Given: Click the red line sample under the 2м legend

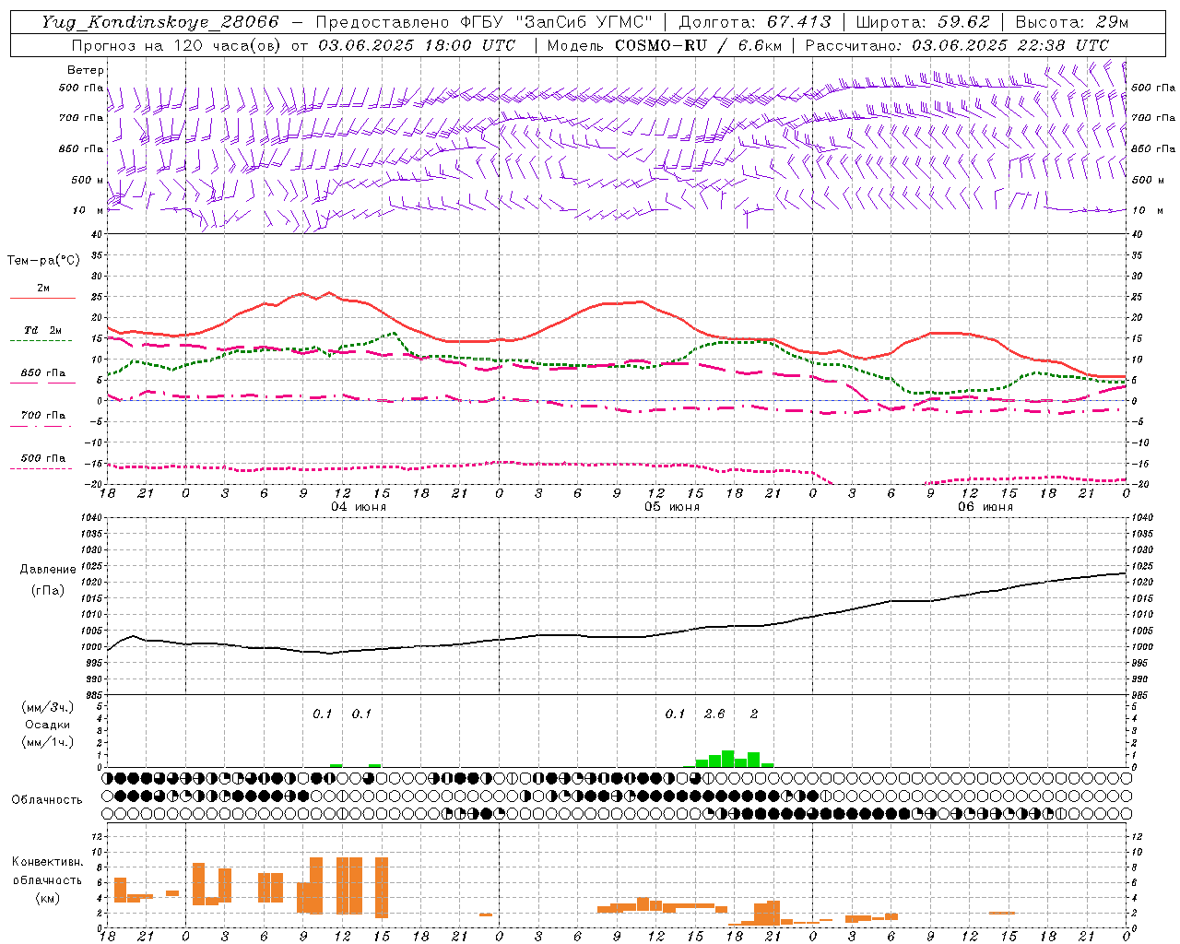Looking at the screenshot, I should click(42, 298).
